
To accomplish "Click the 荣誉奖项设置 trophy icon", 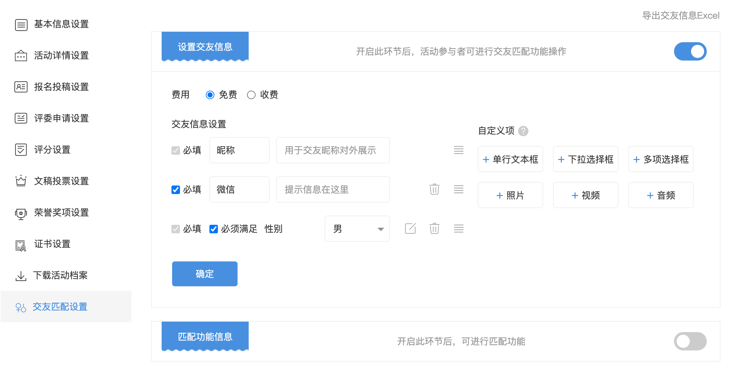I will (21, 213).
